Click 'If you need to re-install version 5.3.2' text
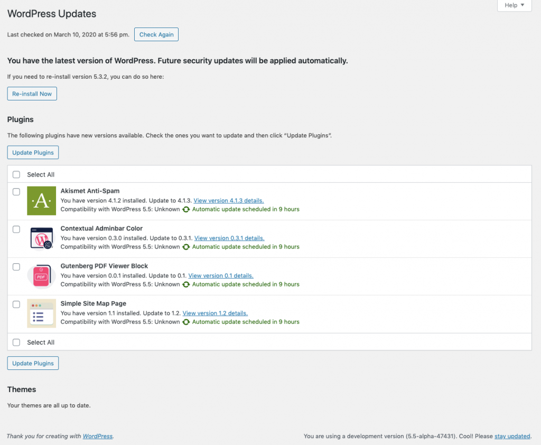This screenshot has height=445, width=541. (86, 77)
